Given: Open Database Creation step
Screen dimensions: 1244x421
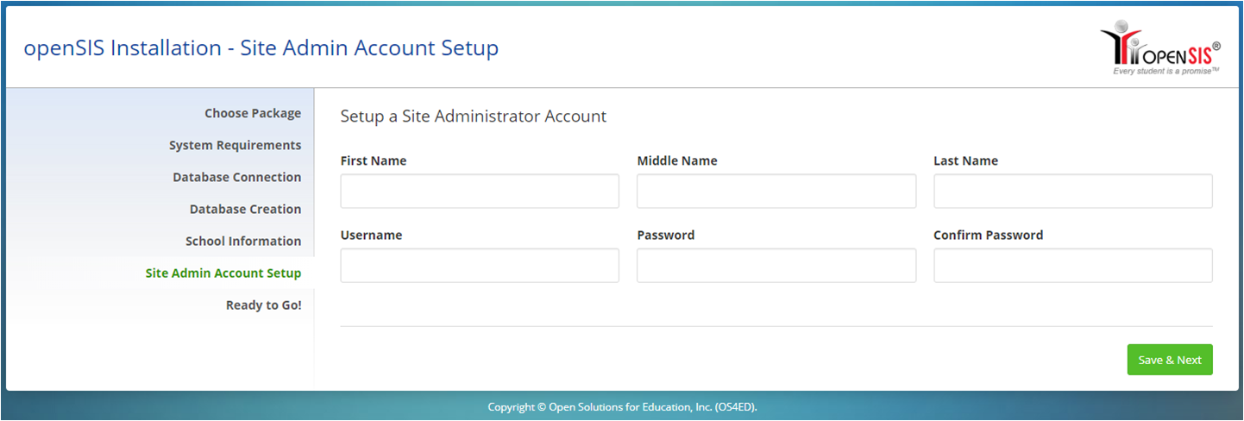Looking at the screenshot, I should pyautogui.click(x=246, y=209).
